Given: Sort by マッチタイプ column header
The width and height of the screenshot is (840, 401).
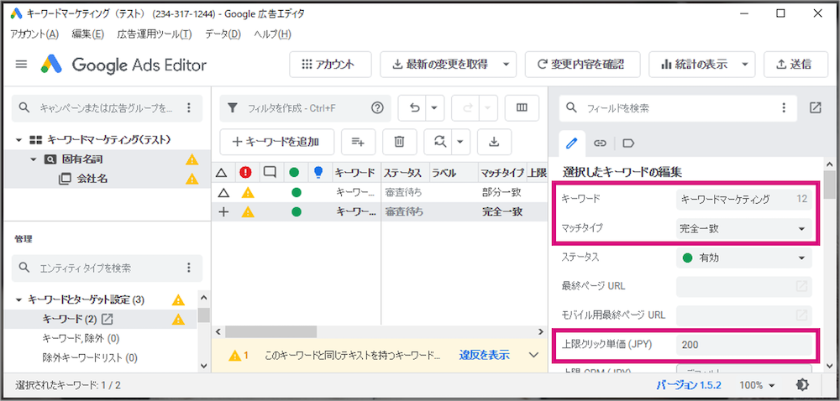Looking at the screenshot, I should pyautogui.click(x=502, y=173).
